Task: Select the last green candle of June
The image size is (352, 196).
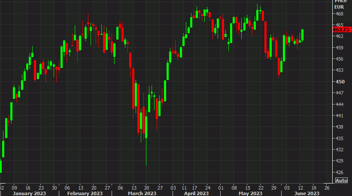Action: (x=302, y=35)
